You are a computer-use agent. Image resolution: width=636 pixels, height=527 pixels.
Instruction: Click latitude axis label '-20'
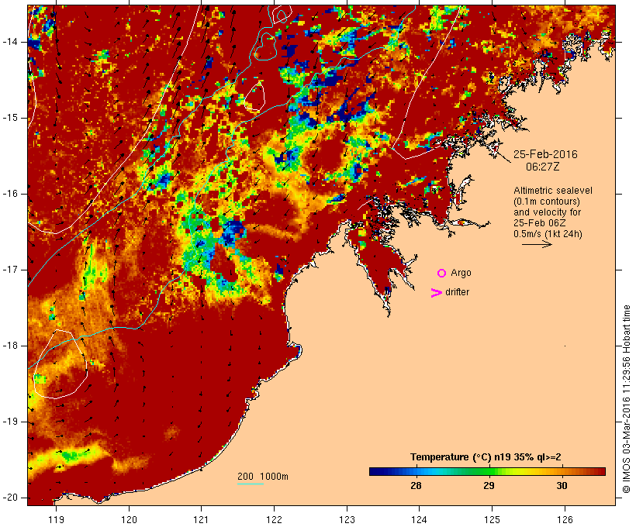10,498
